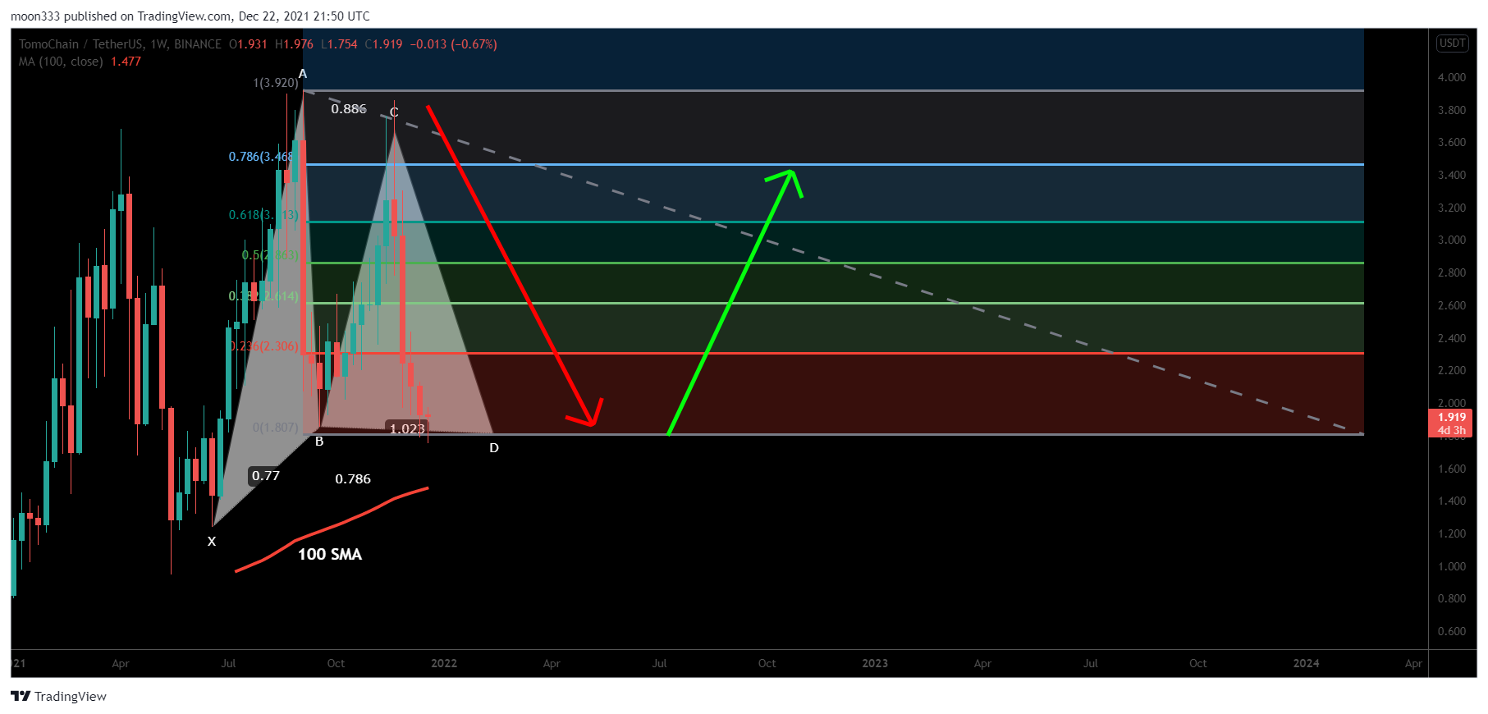This screenshot has width=1488, height=714.
Task: Click the C point label of the pattern
Action: point(394,112)
